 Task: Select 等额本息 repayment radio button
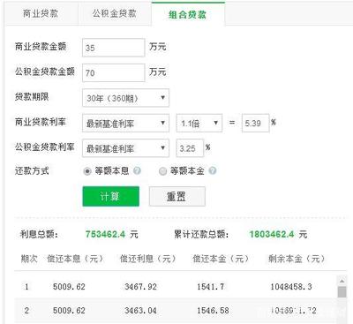87,171
